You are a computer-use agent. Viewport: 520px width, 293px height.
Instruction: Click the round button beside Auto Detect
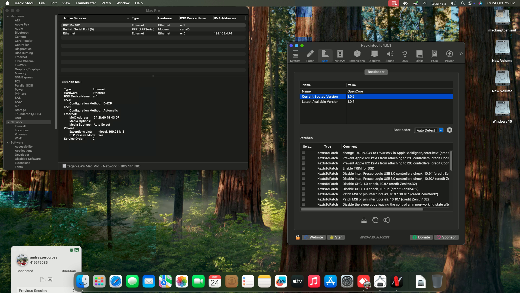point(450,130)
